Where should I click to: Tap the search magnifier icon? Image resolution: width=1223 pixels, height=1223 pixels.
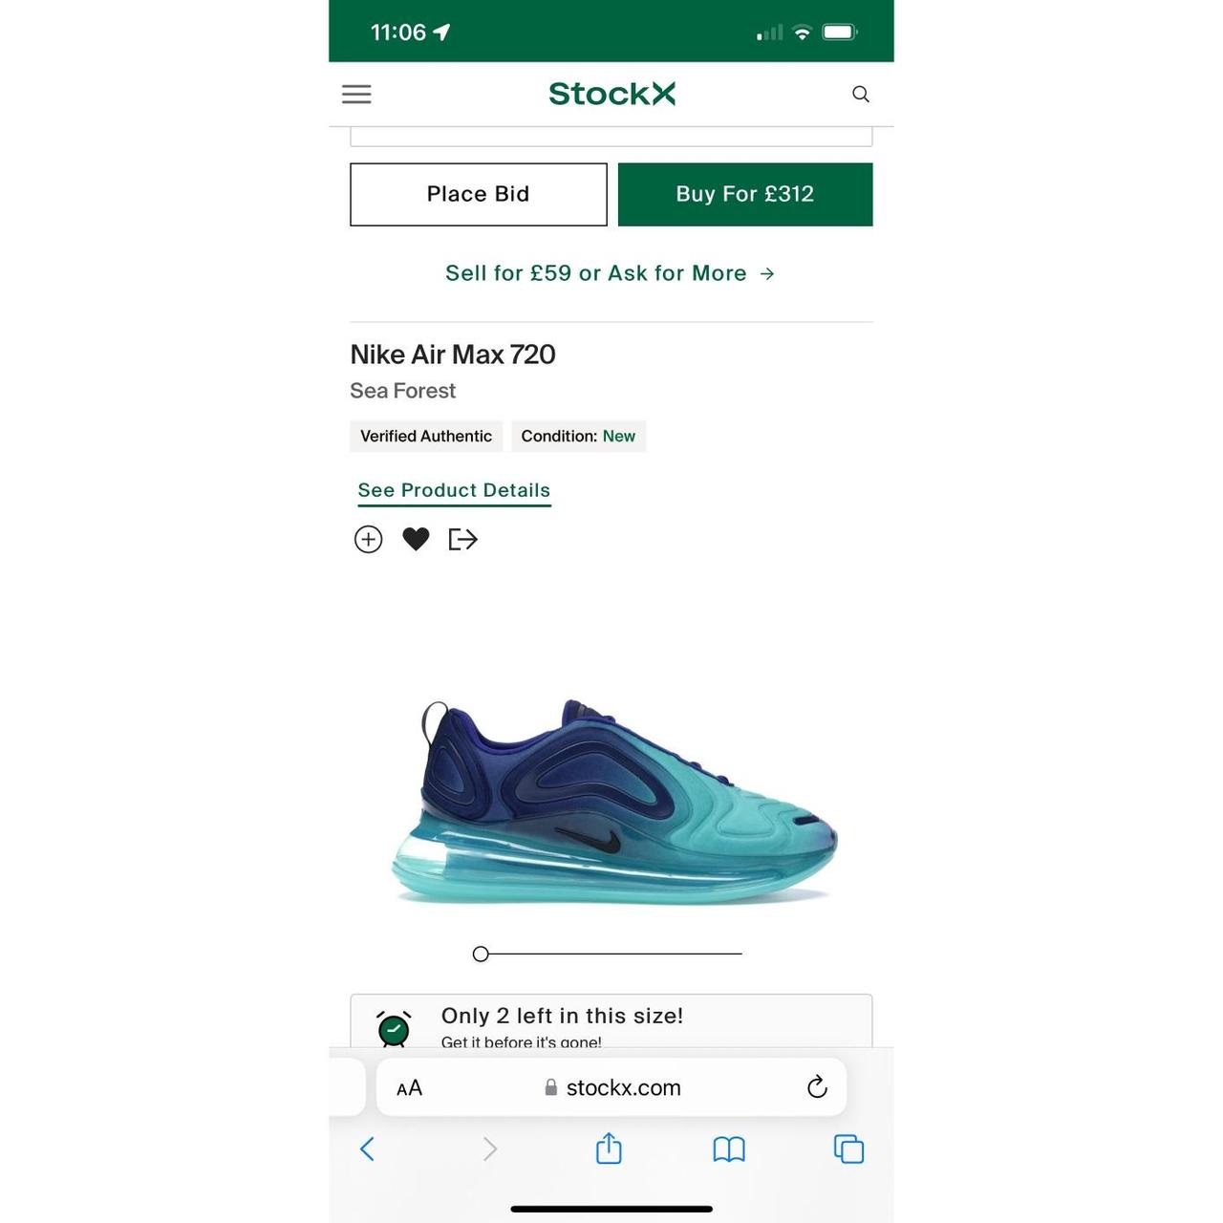860,94
